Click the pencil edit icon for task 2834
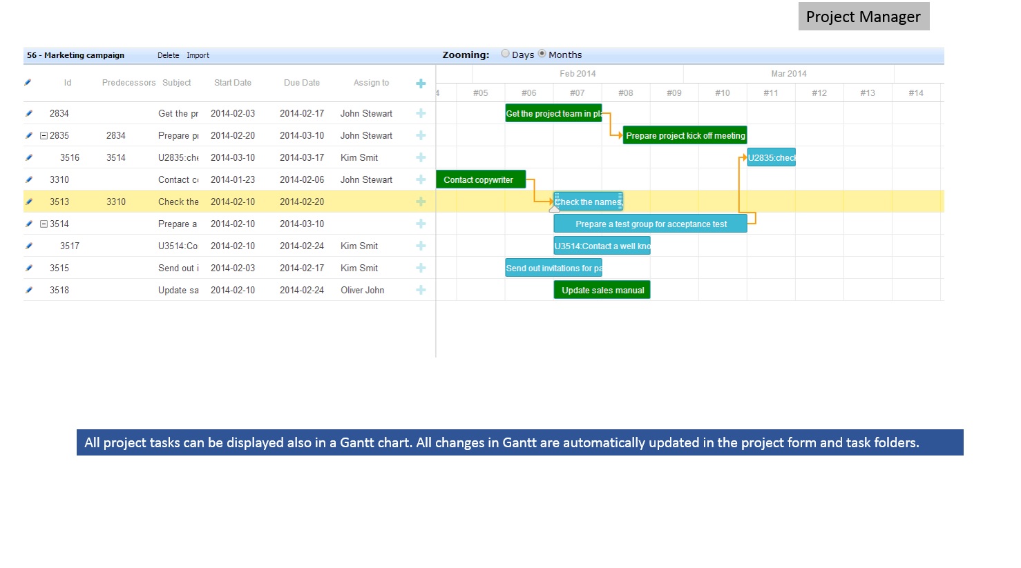Image resolution: width=1021 pixels, height=568 pixels. 28,113
